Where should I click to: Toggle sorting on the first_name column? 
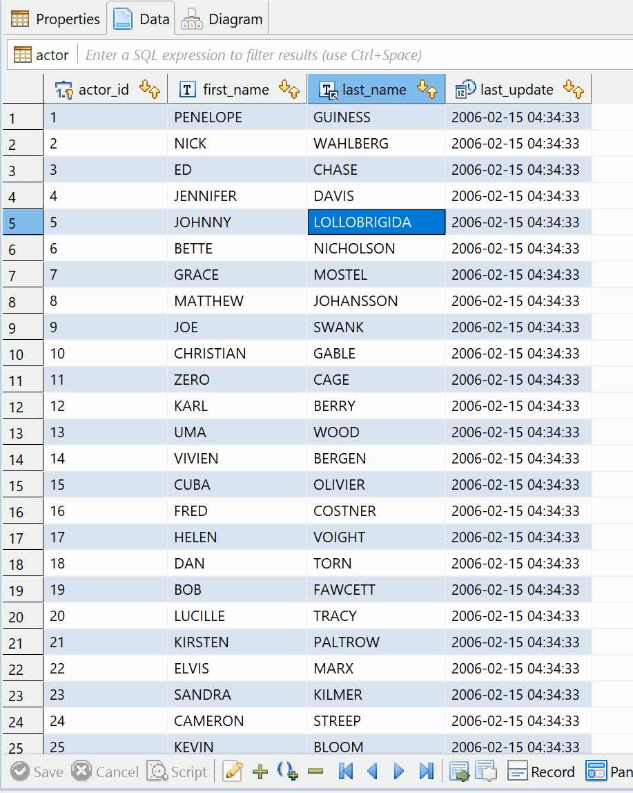coord(290,88)
